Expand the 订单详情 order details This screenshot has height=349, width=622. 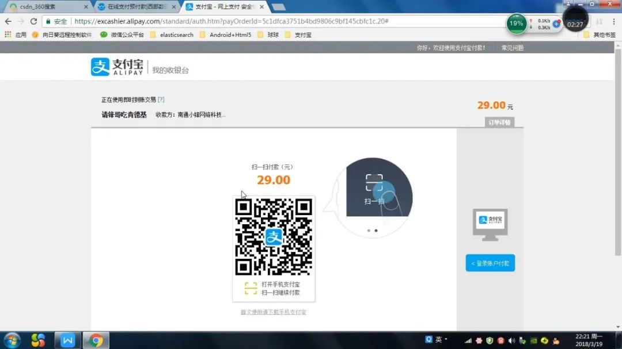point(499,122)
